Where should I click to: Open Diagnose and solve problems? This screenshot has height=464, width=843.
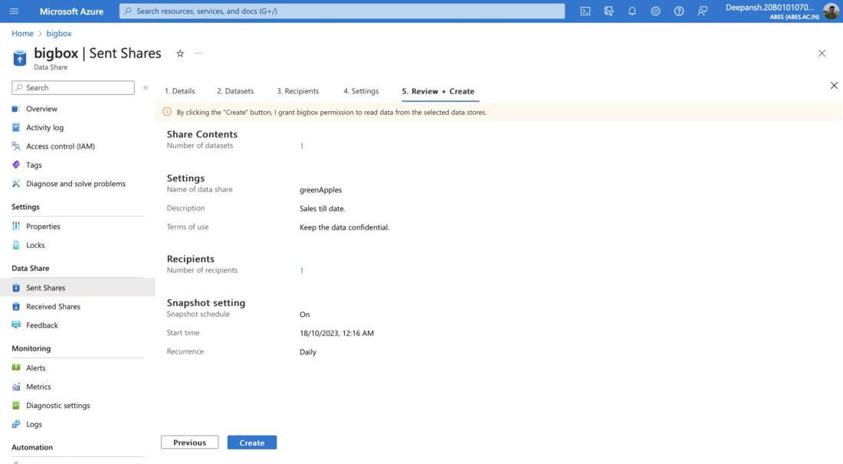[76, 184]
